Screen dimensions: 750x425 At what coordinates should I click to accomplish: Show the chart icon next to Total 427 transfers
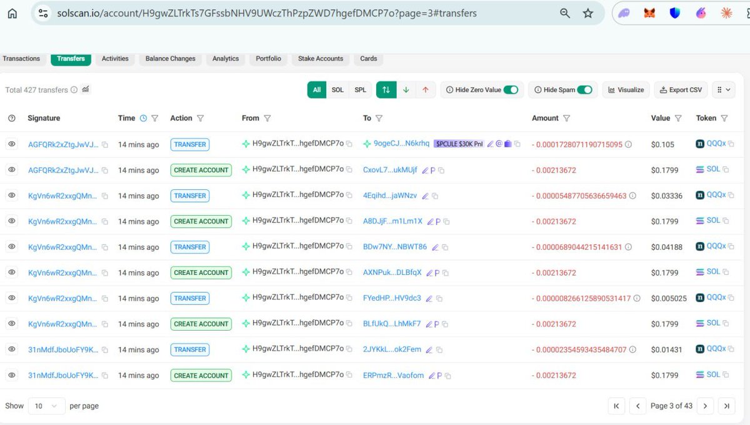pos(86,89)
